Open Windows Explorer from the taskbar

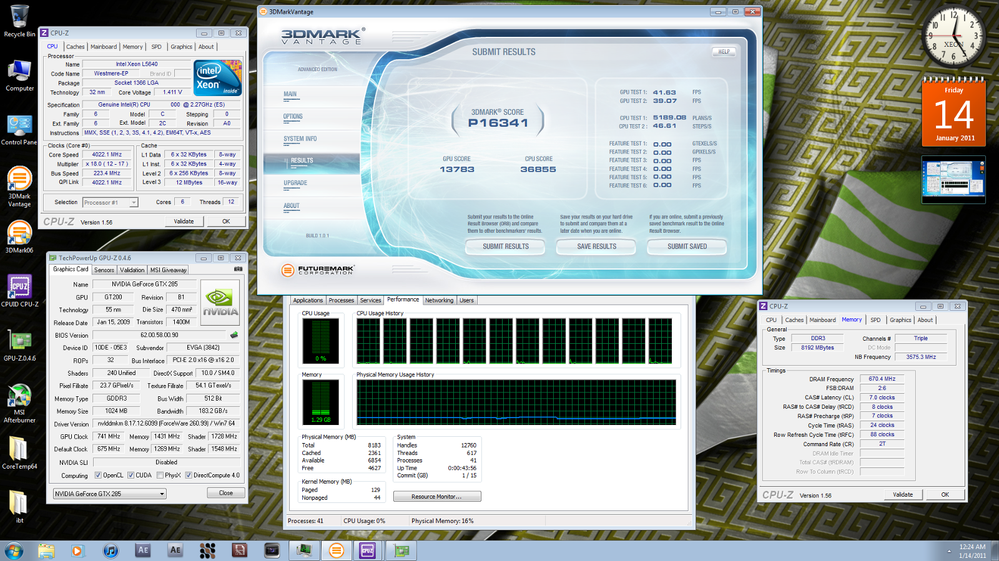coord(46,550)
